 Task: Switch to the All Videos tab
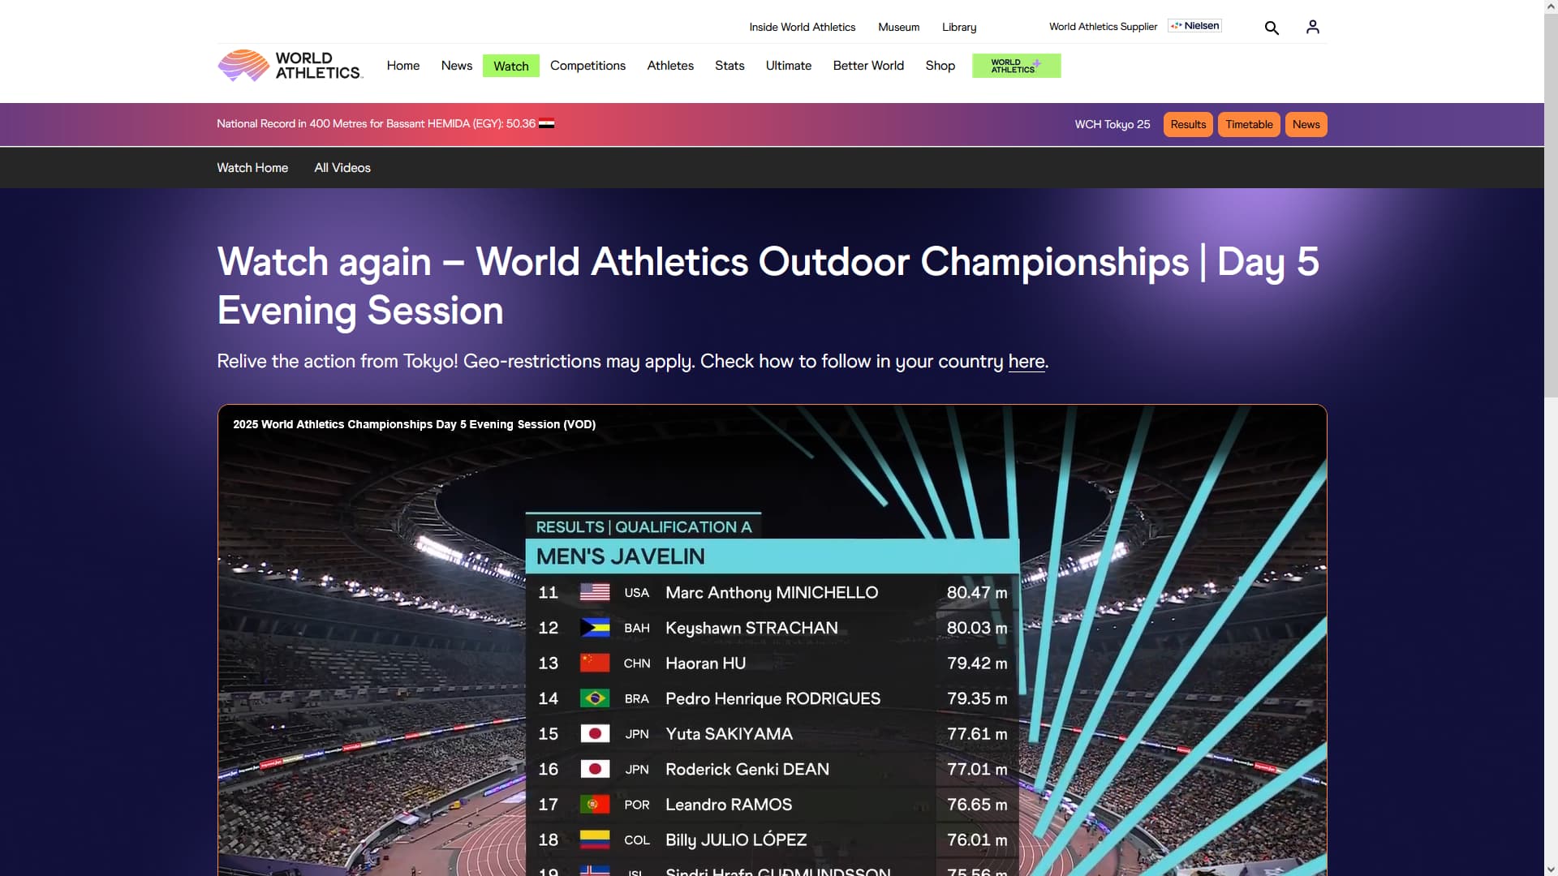tap(342, 168)
